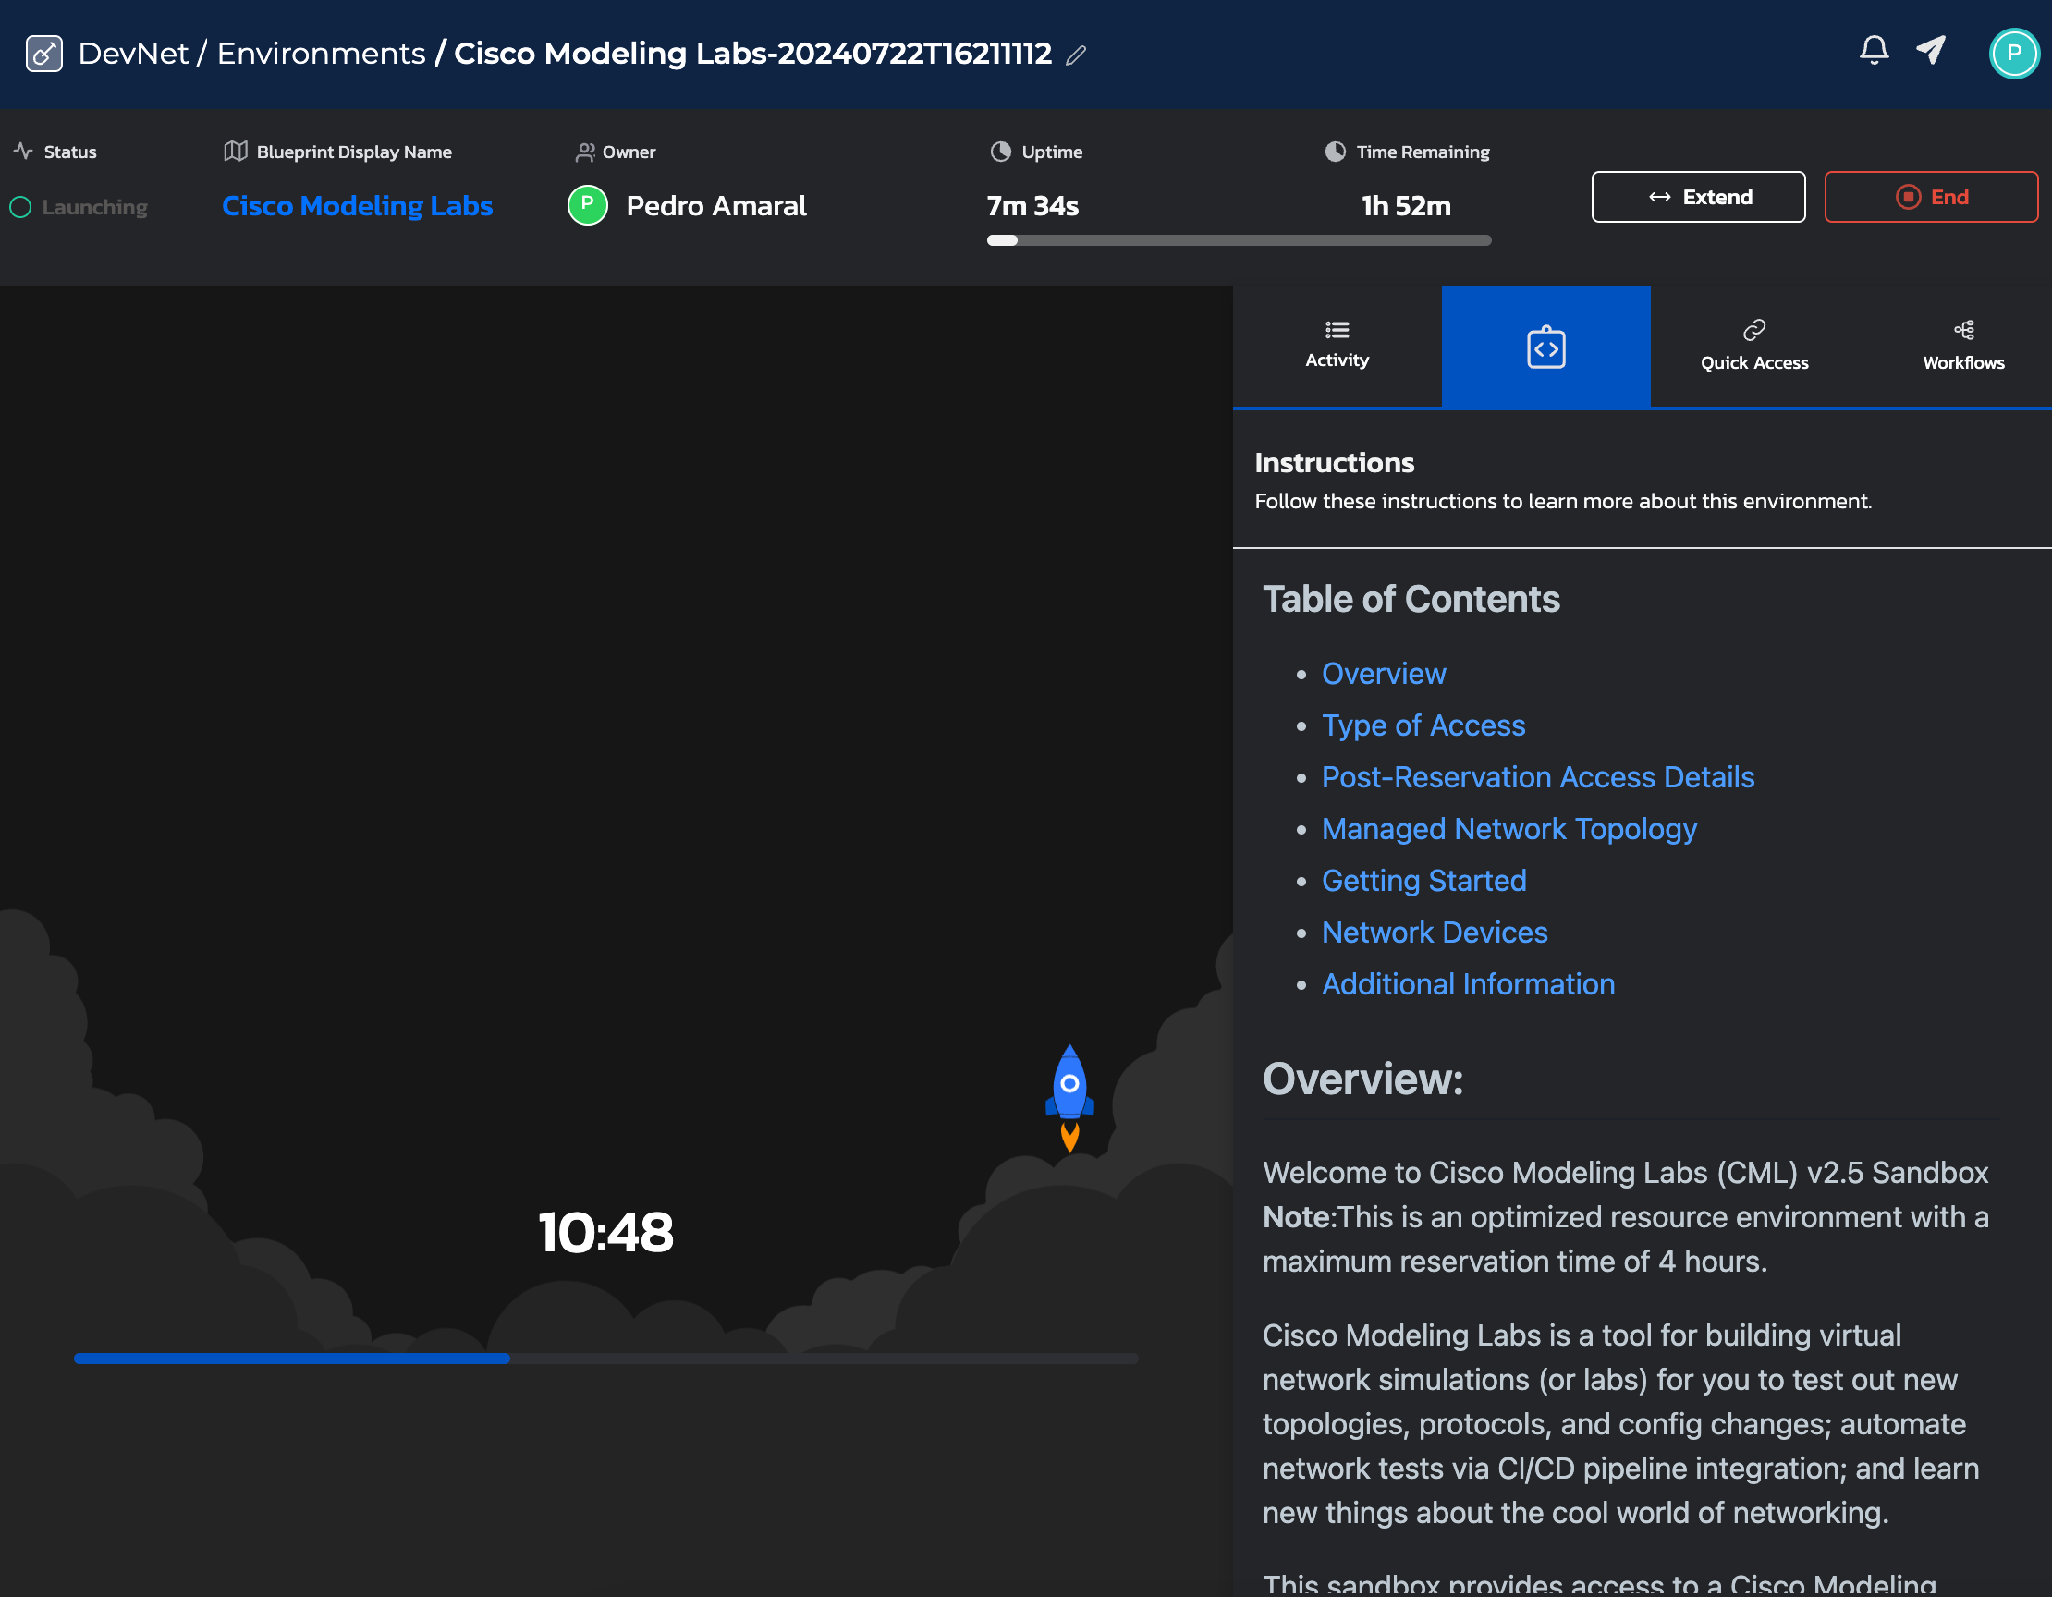This screenshot has height=1597, width=2052.
Task: Open Additional Information link
Action: click(1469, 983)
